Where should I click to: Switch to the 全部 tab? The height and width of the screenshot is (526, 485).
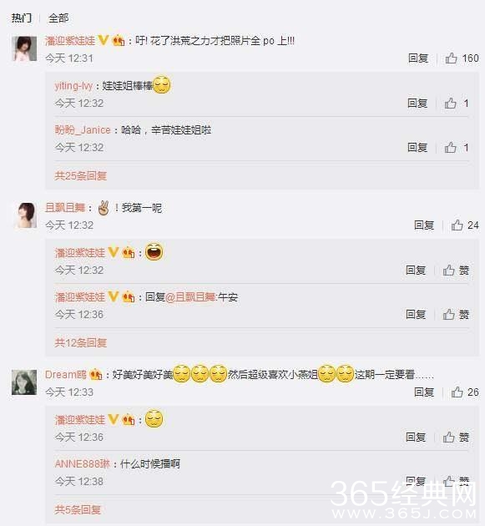[58, 18]
